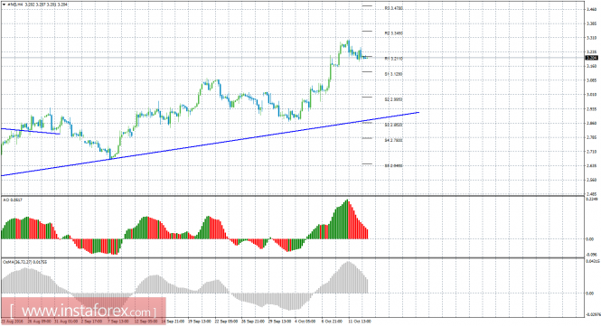The image size is (601, 326).
Task: Select the R3 3.4780 pivot level label
Action: pyautogui.click(x=394, y=8)
